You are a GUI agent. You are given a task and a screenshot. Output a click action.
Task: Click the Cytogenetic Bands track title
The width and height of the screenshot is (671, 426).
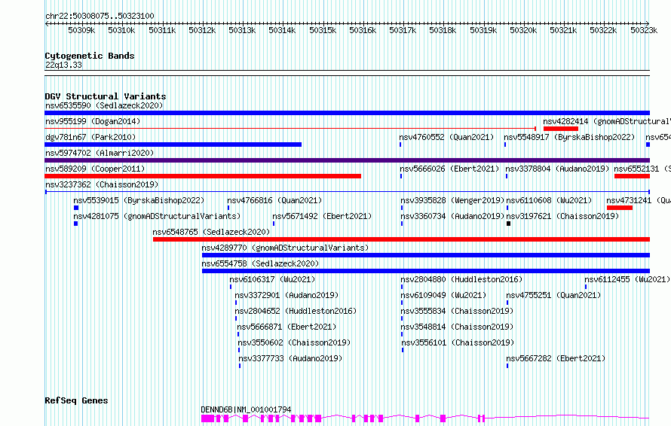coord(90,56)
